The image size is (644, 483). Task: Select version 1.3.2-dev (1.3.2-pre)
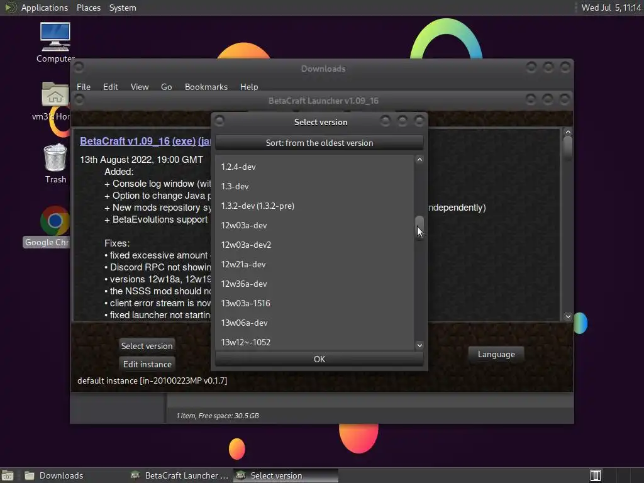[x=314, y=206]
